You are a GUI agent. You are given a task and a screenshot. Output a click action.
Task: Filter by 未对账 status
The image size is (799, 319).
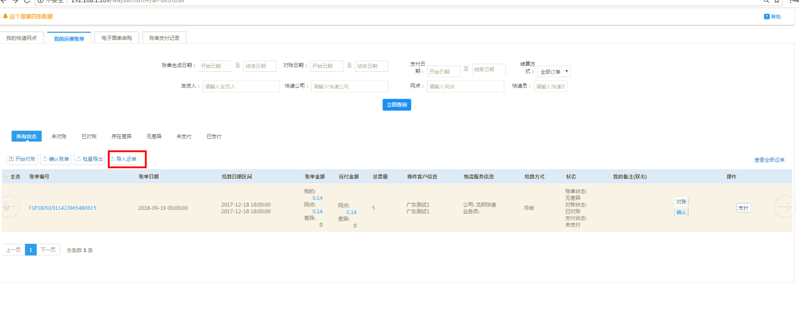[x=59, y=137]
